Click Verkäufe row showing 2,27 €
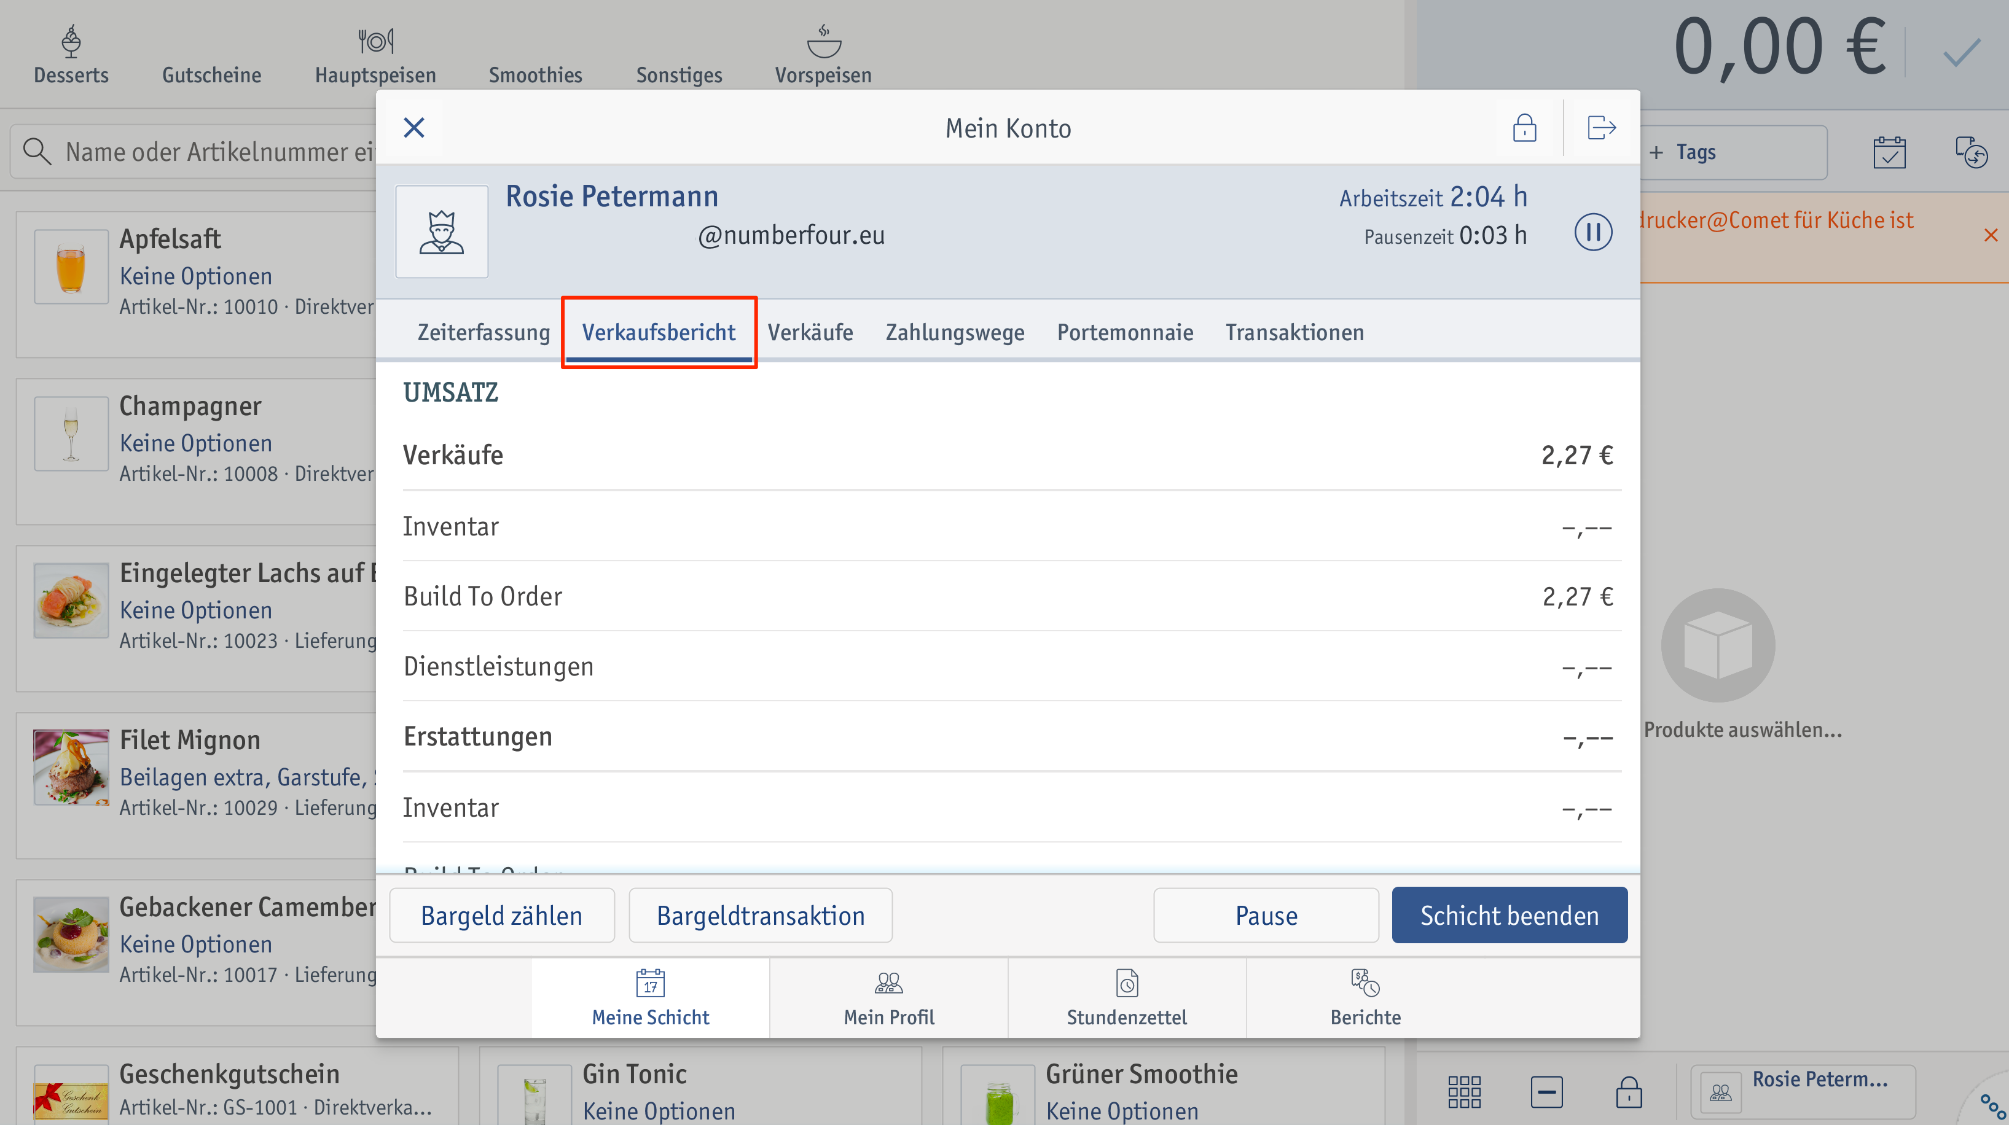Image resolution: width=2009 pixels, height=1125 pixels. (x=1011, y=455)
